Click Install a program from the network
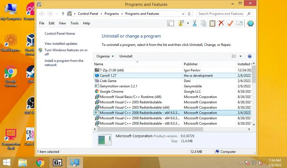Image resolution: width=287 pixels, height=168 pixels. pos(64,63)
